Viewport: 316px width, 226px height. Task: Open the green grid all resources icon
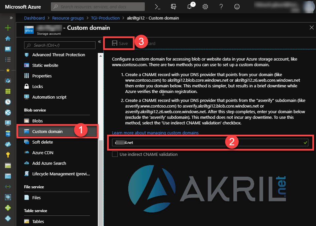point(8,91)
